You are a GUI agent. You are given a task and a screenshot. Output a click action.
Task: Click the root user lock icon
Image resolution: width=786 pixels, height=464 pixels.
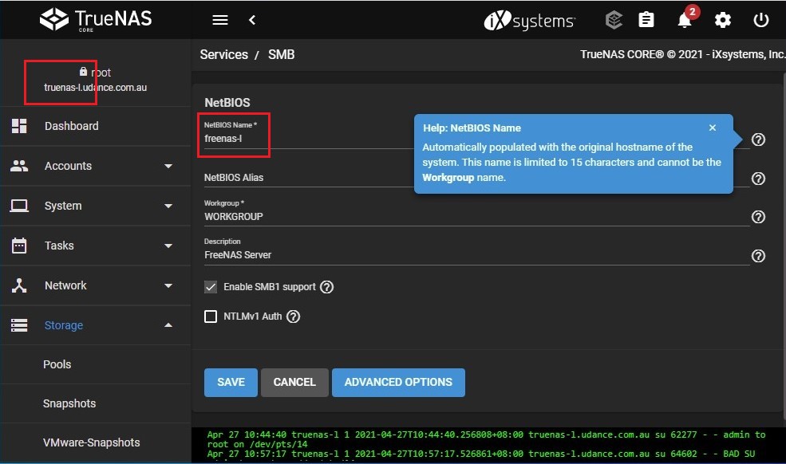83,72
